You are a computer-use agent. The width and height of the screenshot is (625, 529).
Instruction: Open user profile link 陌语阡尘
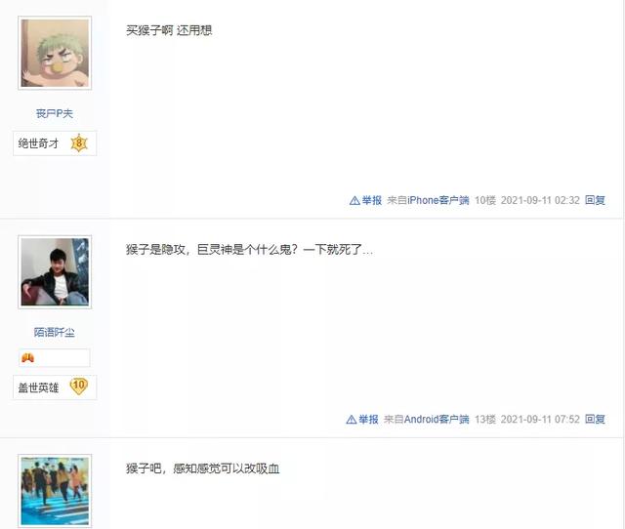(55, 332)
